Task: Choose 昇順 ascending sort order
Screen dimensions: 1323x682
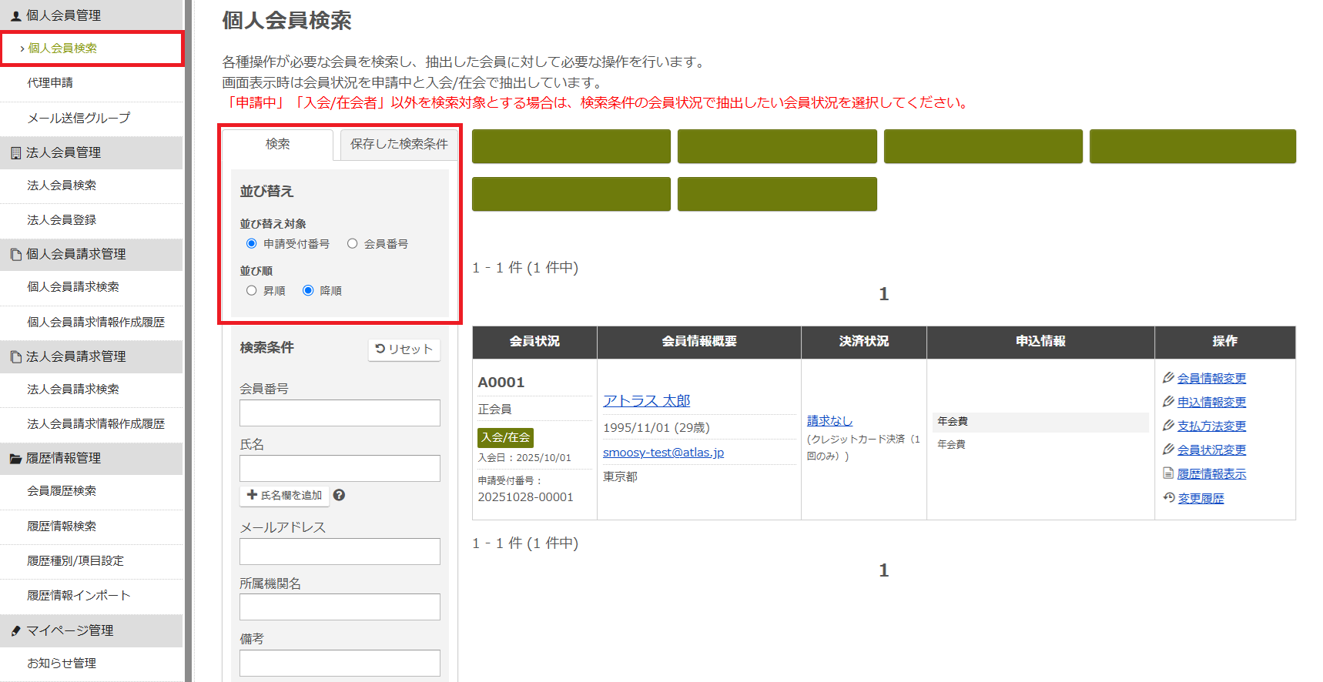Action: [x=252, y=291]
